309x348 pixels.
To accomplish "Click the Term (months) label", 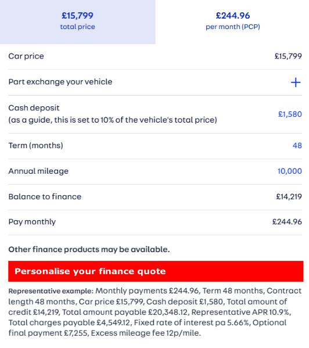I will pos(35,146).
